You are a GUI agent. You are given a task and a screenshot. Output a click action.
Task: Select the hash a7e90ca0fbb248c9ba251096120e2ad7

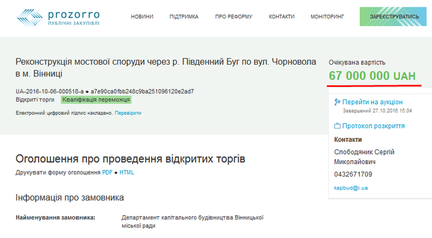click(x=142, y=91)
